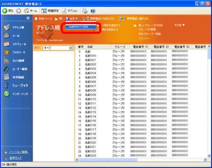This screenshot has width=212, height=168.
Task: Open help with the blue question-mark icon
Action: [93, 11]
